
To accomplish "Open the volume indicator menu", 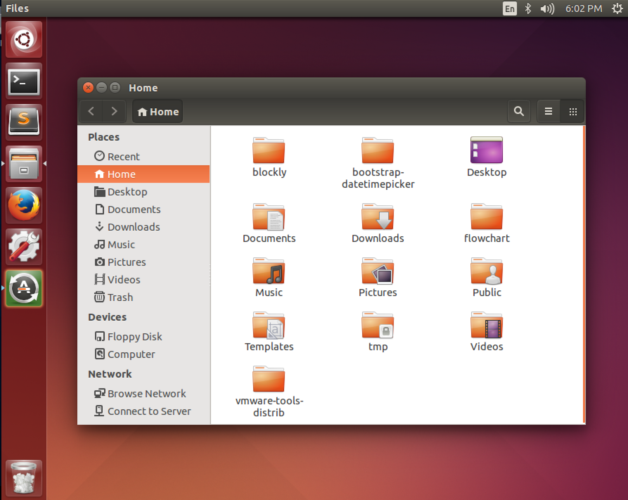I will coord(547,8).
